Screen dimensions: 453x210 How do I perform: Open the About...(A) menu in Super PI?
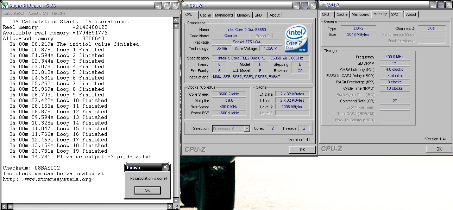[38, 13]
